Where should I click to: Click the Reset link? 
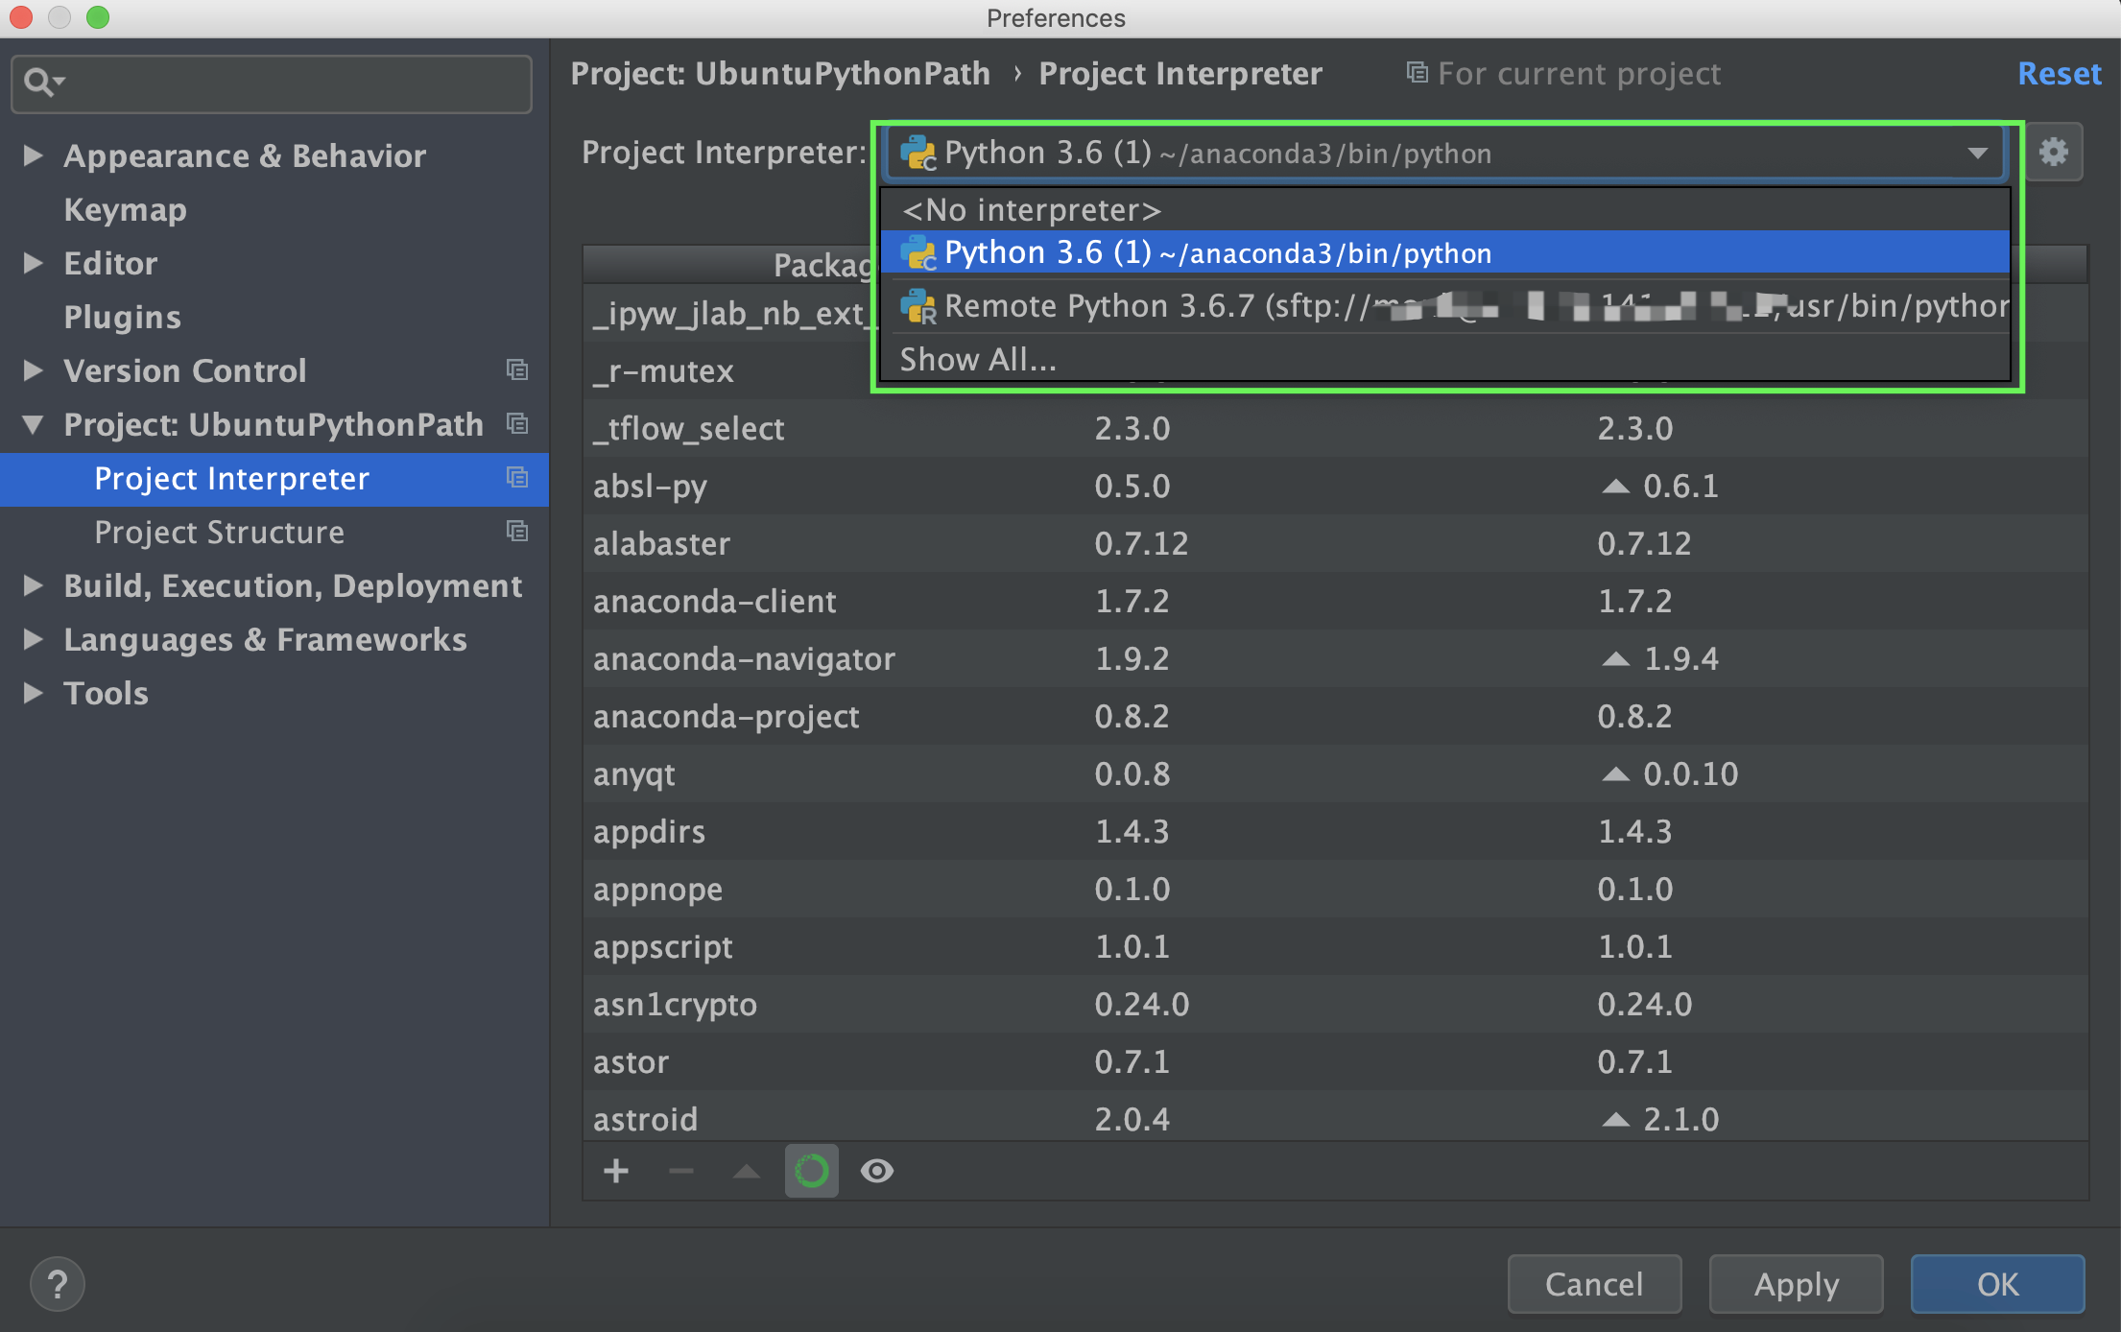(x=2060, y=73)
